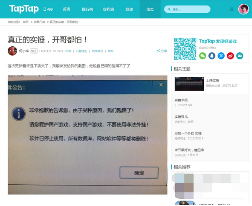Click the TapTap logo
The image size is (252, 206).
point(24,9)
